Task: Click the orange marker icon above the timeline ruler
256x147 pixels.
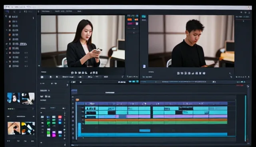Action: pyautogui.click(x=77, y=99)
